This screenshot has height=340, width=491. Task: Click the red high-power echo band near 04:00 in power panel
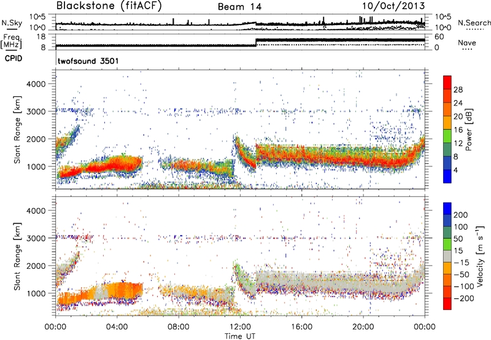click(117, 165)
